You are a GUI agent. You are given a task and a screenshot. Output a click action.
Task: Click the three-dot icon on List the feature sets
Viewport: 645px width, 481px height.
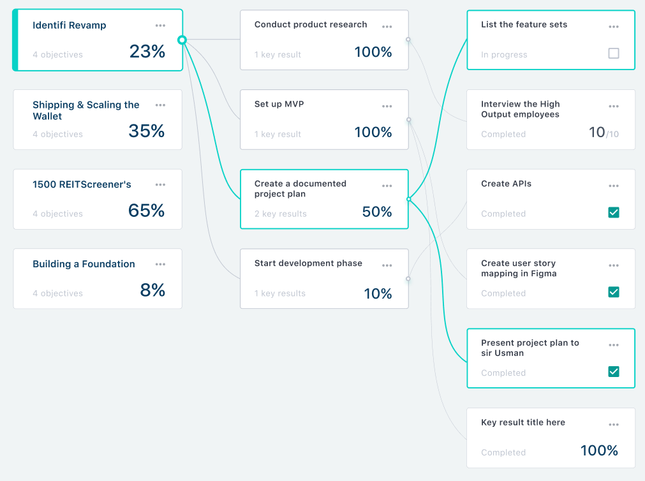[x=613, y=26]
